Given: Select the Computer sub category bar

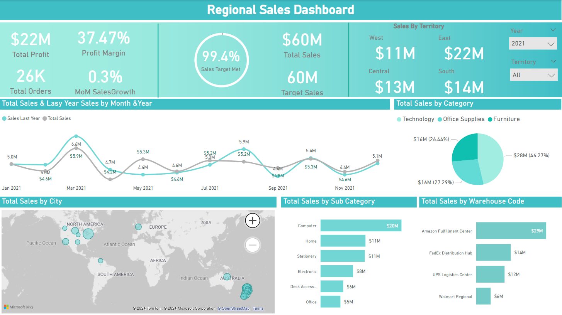Looking at the screenshot, I should [x=361, y=226].
